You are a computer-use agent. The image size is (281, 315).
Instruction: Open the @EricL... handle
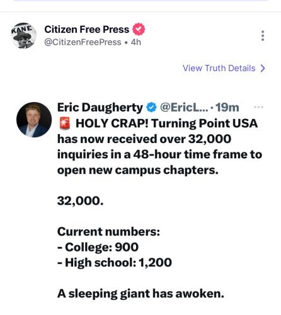pos(184,108)
